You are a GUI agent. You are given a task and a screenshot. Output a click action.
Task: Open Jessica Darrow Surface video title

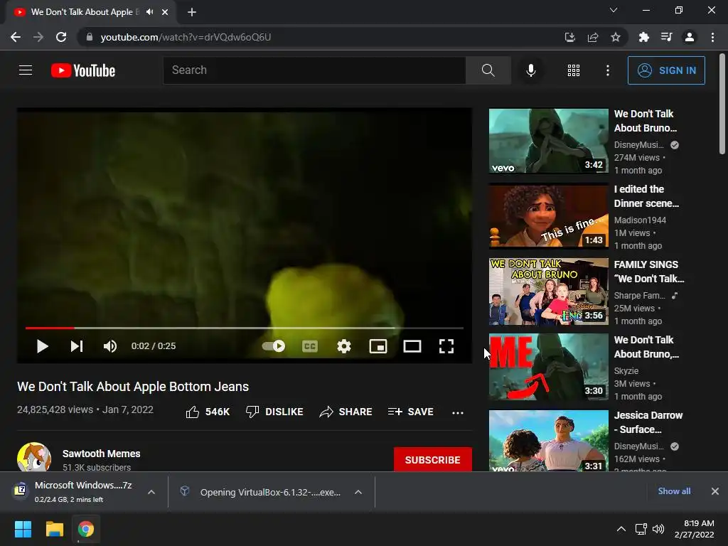click(648, 422)
